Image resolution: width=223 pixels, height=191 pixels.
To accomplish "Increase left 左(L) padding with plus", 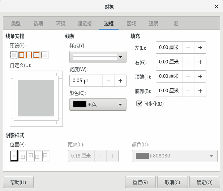I will 200,48.
